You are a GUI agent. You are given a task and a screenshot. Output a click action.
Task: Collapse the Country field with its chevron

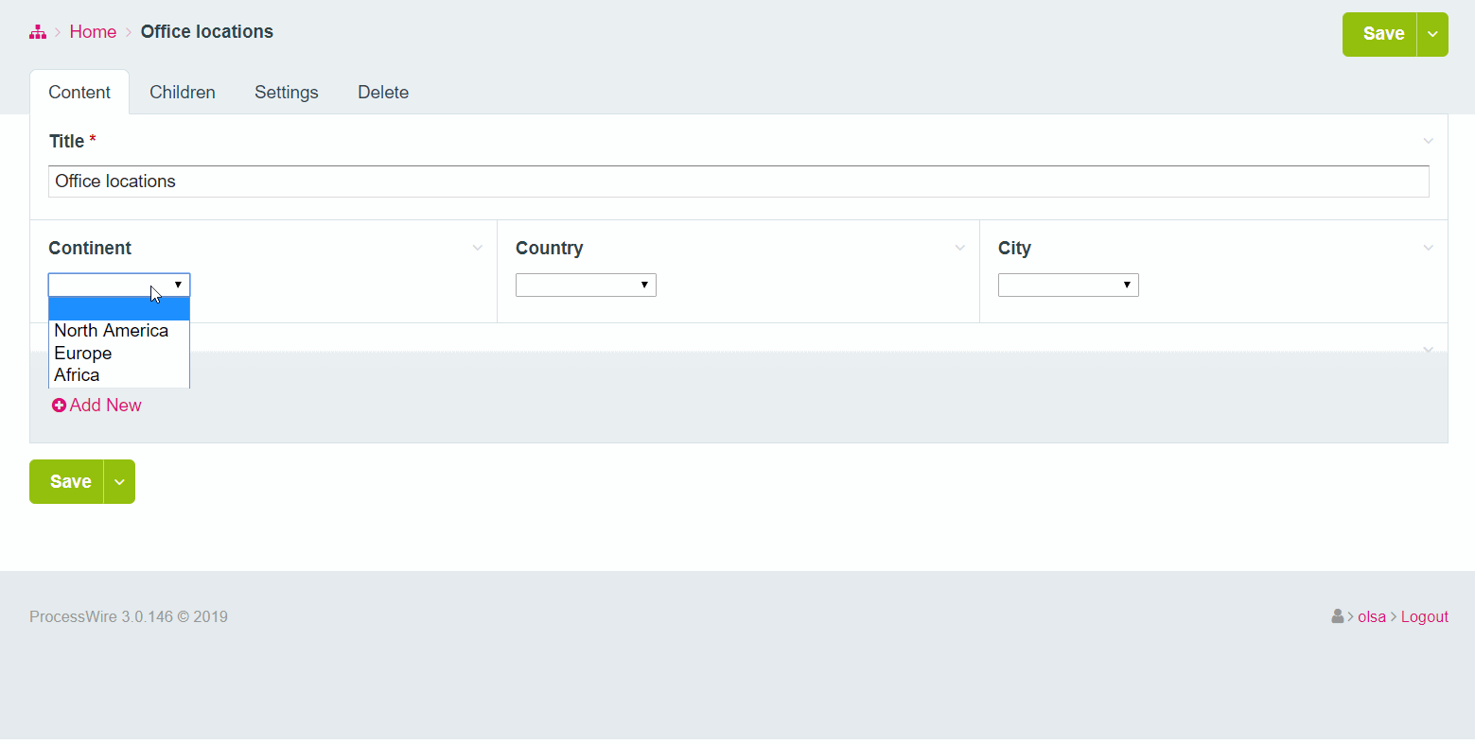[x=959, y=248]
